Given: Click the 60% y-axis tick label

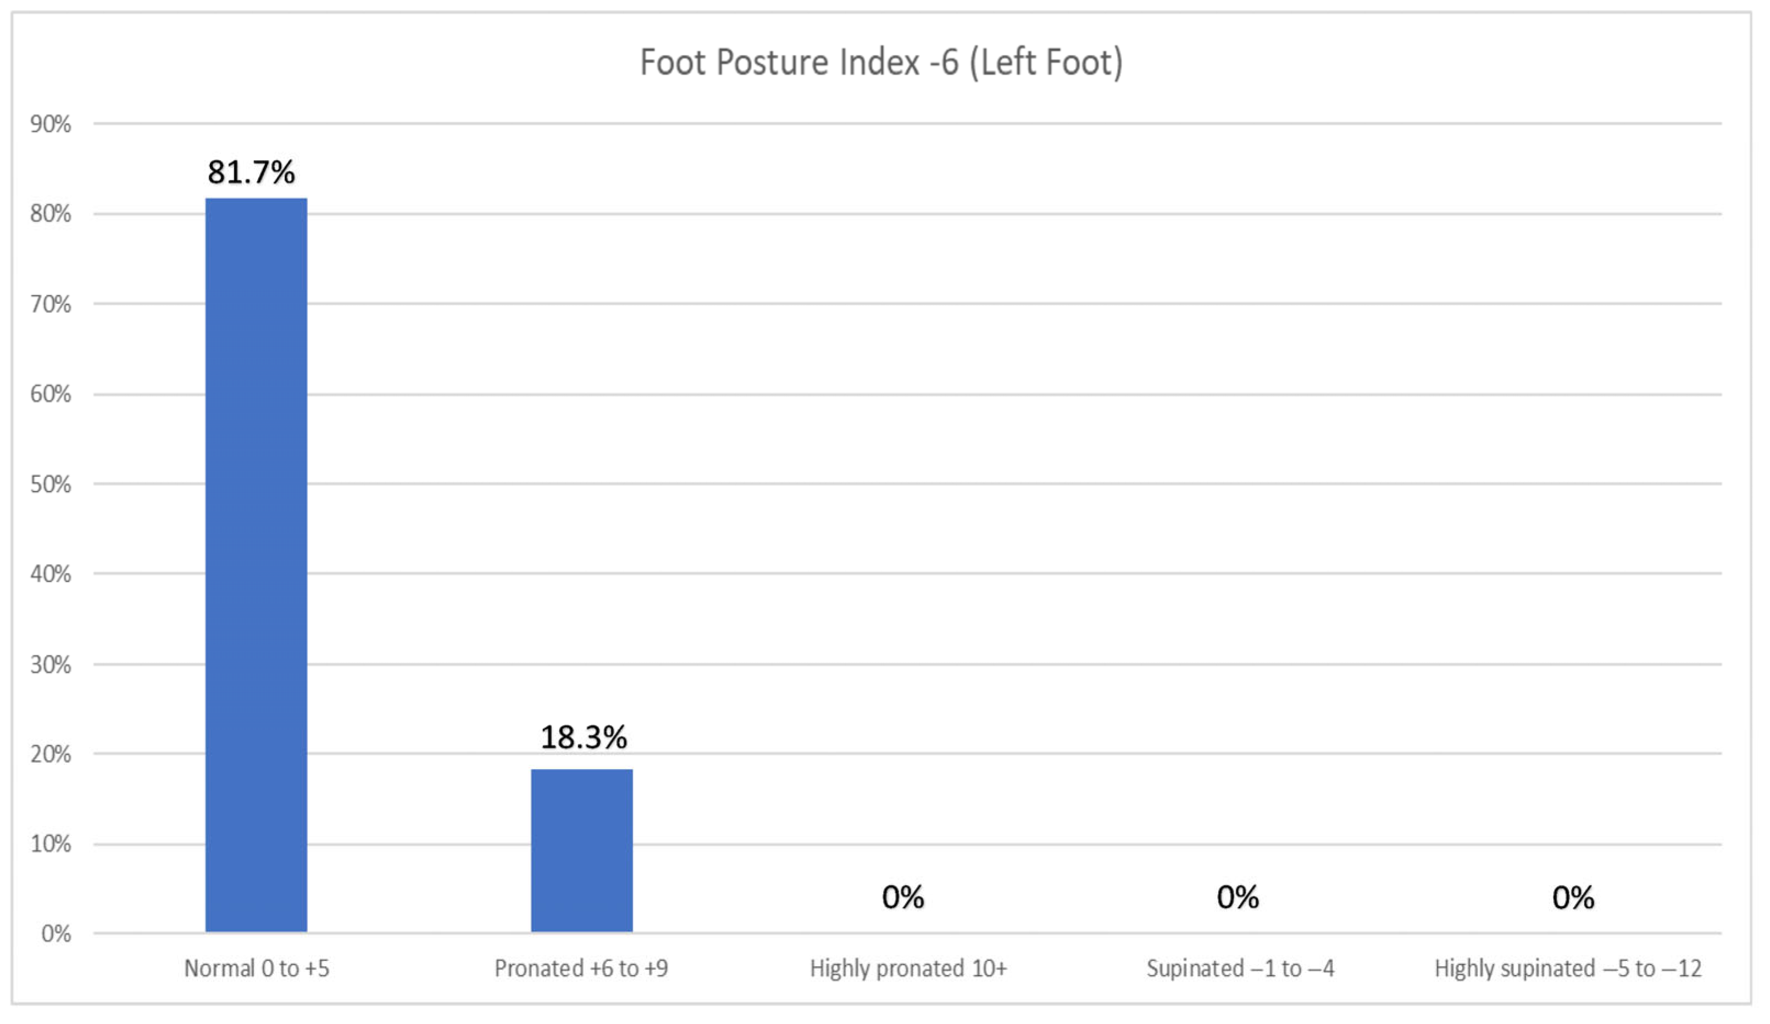Looking at the screenshot, I should 51,394.
